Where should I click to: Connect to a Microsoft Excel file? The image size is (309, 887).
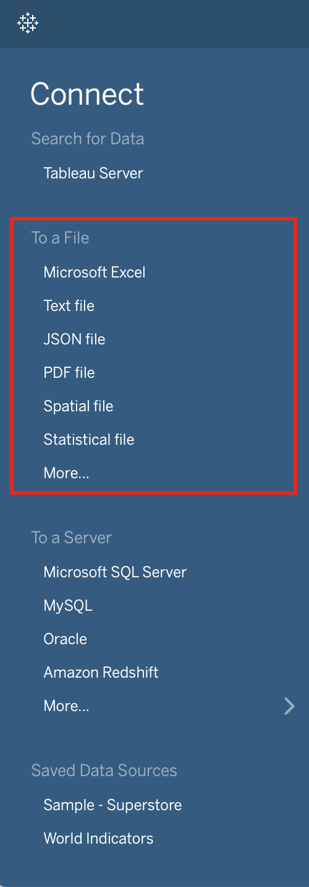pos(95,273)
